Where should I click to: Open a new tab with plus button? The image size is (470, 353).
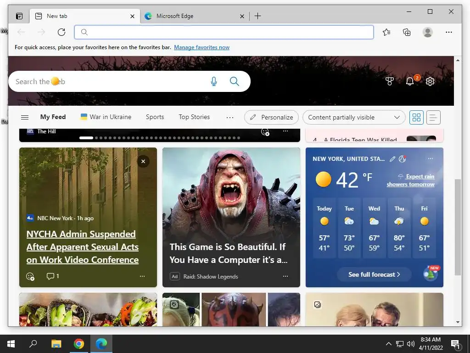(x=257, y=16)
